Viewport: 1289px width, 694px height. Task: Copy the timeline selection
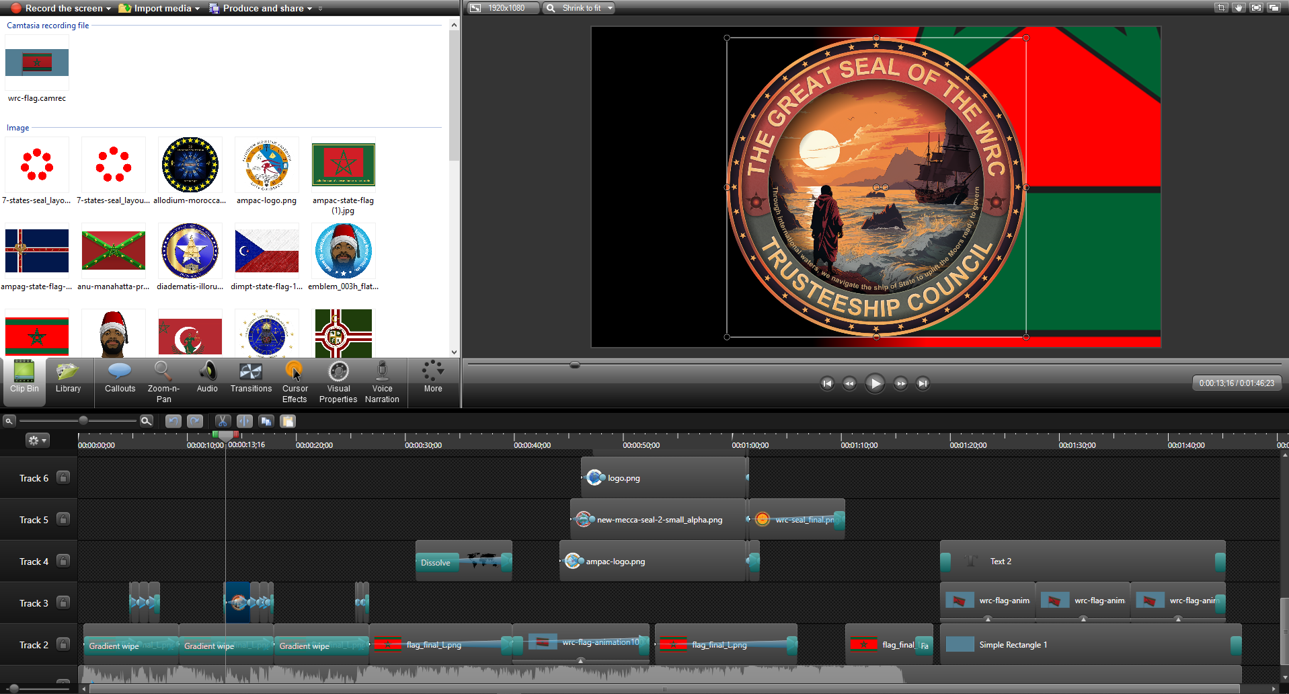[x=266, y=421]
